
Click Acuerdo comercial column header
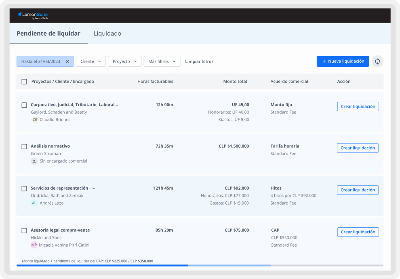coord(289,81)
